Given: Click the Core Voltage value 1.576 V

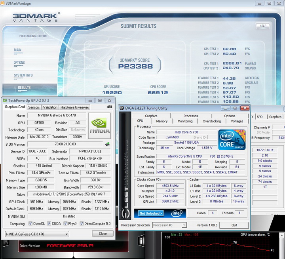Looking at the screenshot, I should (x=207, y=148).
